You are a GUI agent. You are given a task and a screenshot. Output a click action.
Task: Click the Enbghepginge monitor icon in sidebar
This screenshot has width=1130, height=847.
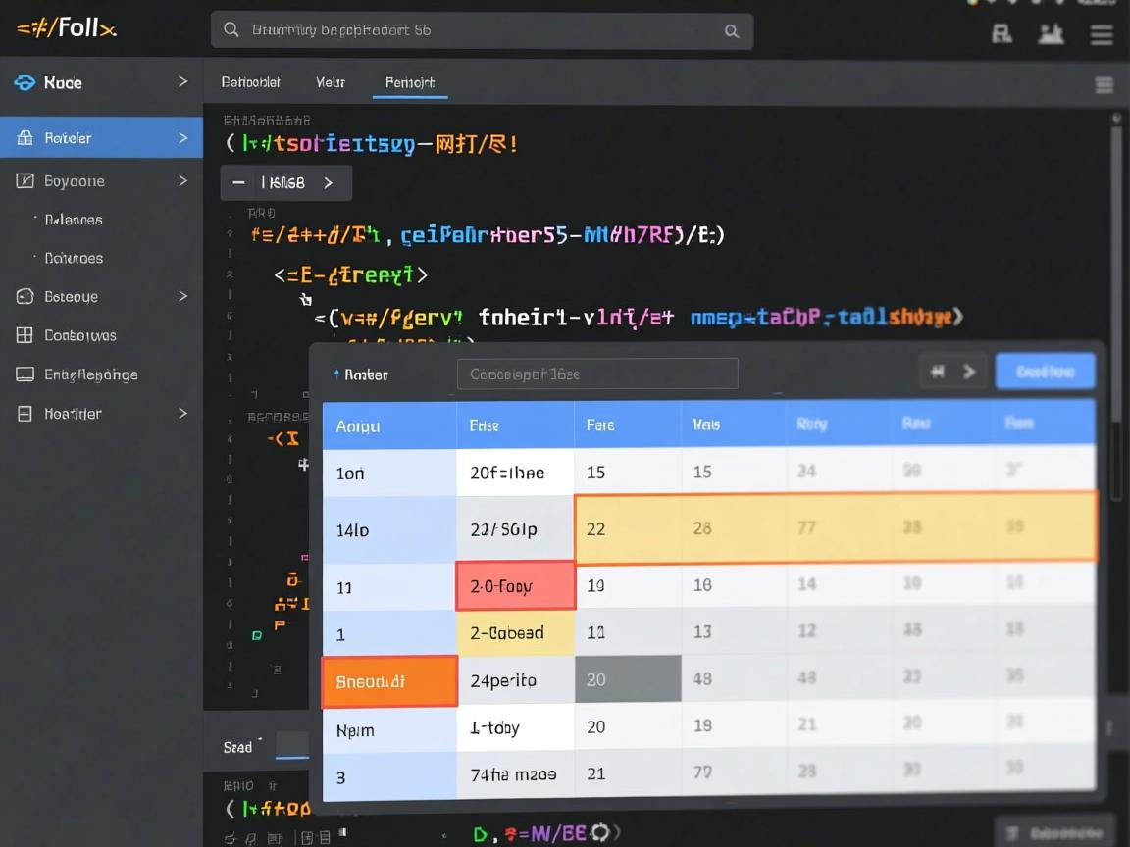(x=25, y=374)
